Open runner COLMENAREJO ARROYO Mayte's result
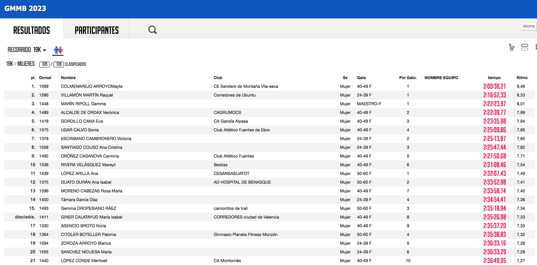The height and width of the screenshot is (265, 537). tap(92, 86)
